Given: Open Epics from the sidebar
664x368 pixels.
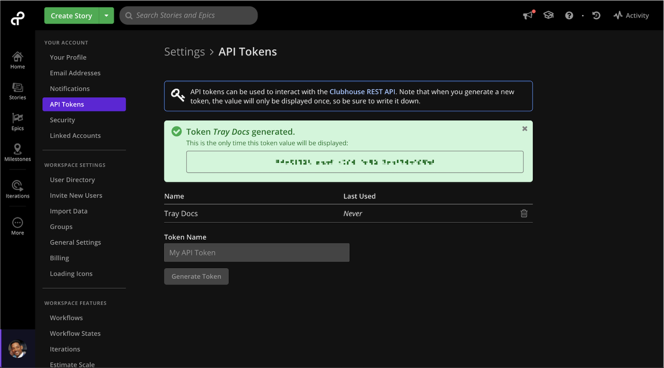Looking at the screenshot, I should point(18,122).
